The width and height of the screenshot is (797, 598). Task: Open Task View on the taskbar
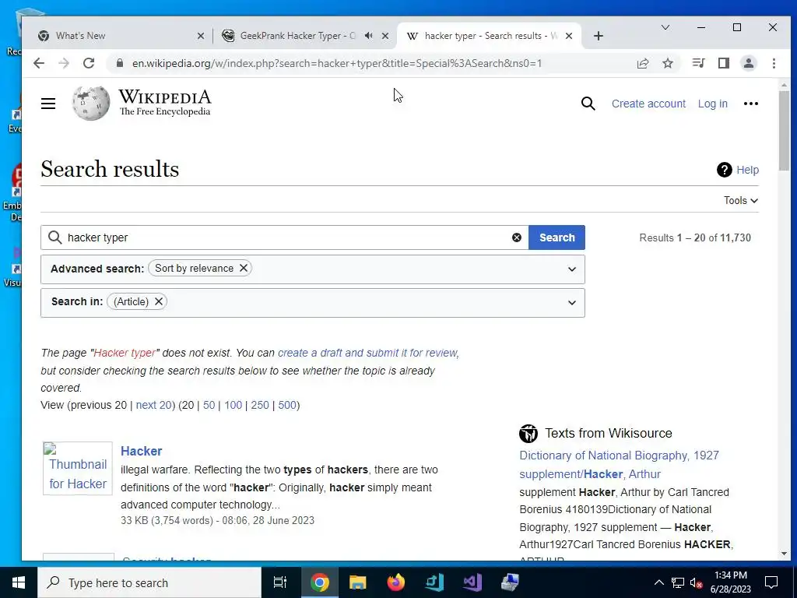280,582
